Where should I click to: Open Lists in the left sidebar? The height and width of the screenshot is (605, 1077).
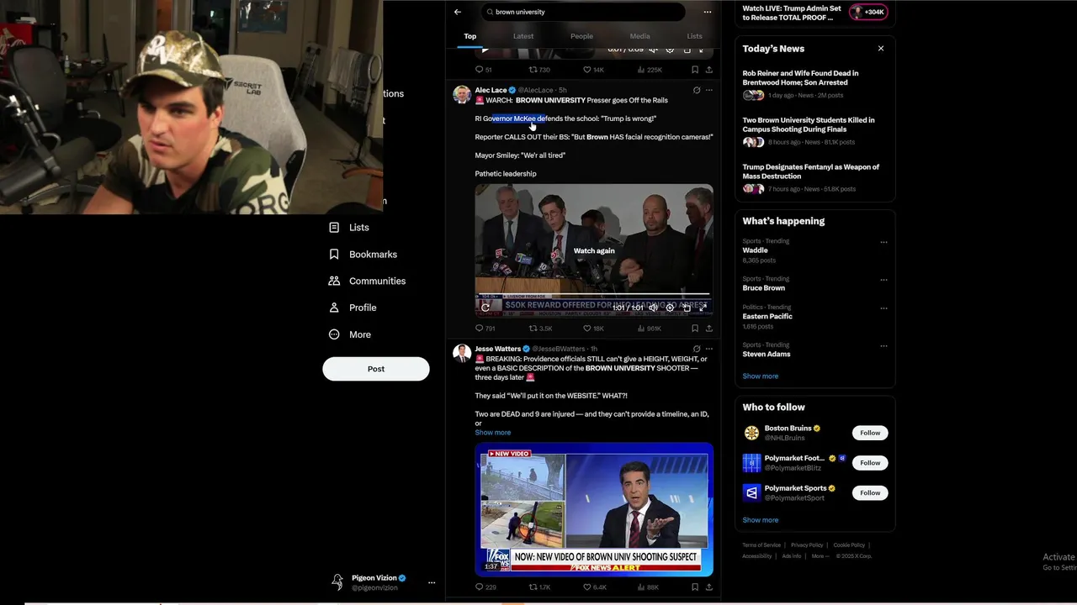(349, 228)
